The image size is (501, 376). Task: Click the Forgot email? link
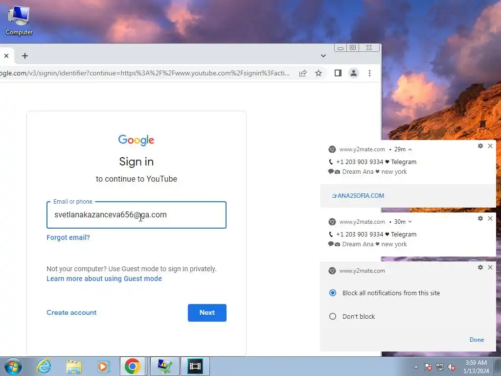tap(68, 237)
